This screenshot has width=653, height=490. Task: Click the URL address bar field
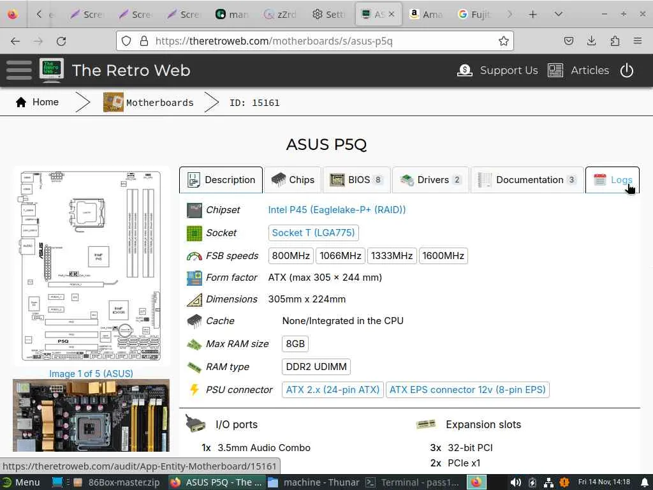pyautogui.click(x=315, y=41)
